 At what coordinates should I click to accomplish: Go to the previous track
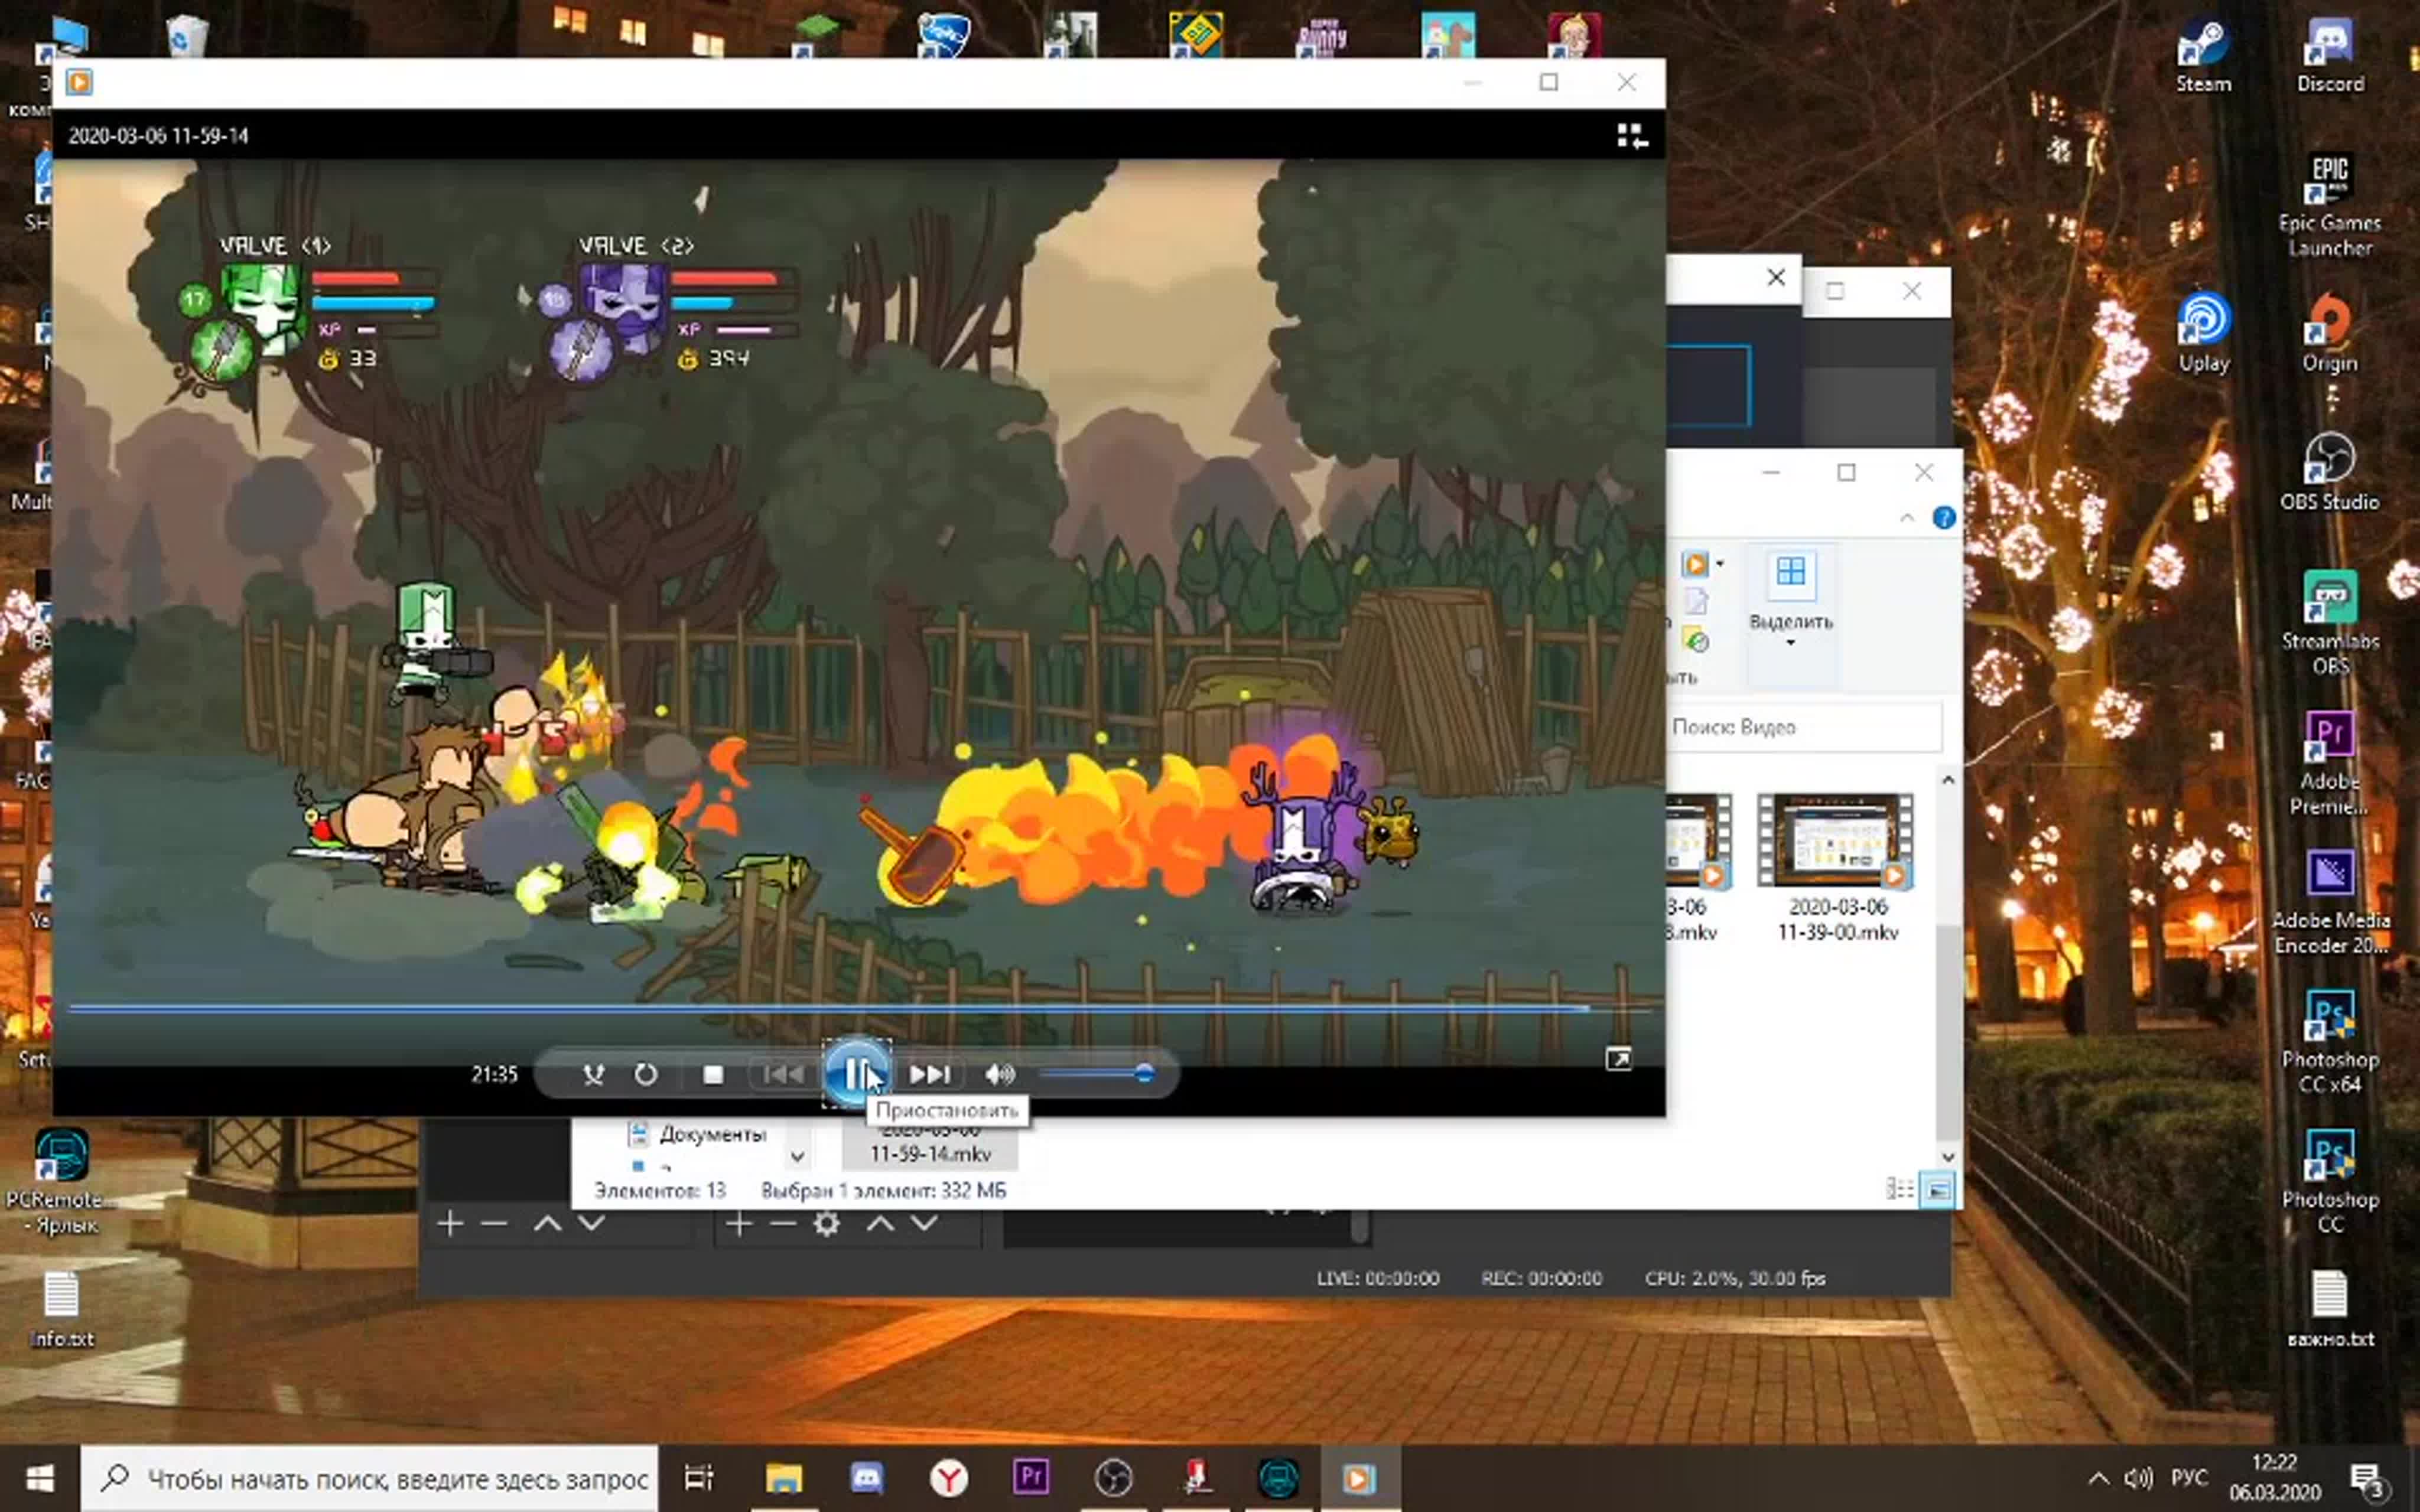pyautogui.click(x=783, y=1074)
